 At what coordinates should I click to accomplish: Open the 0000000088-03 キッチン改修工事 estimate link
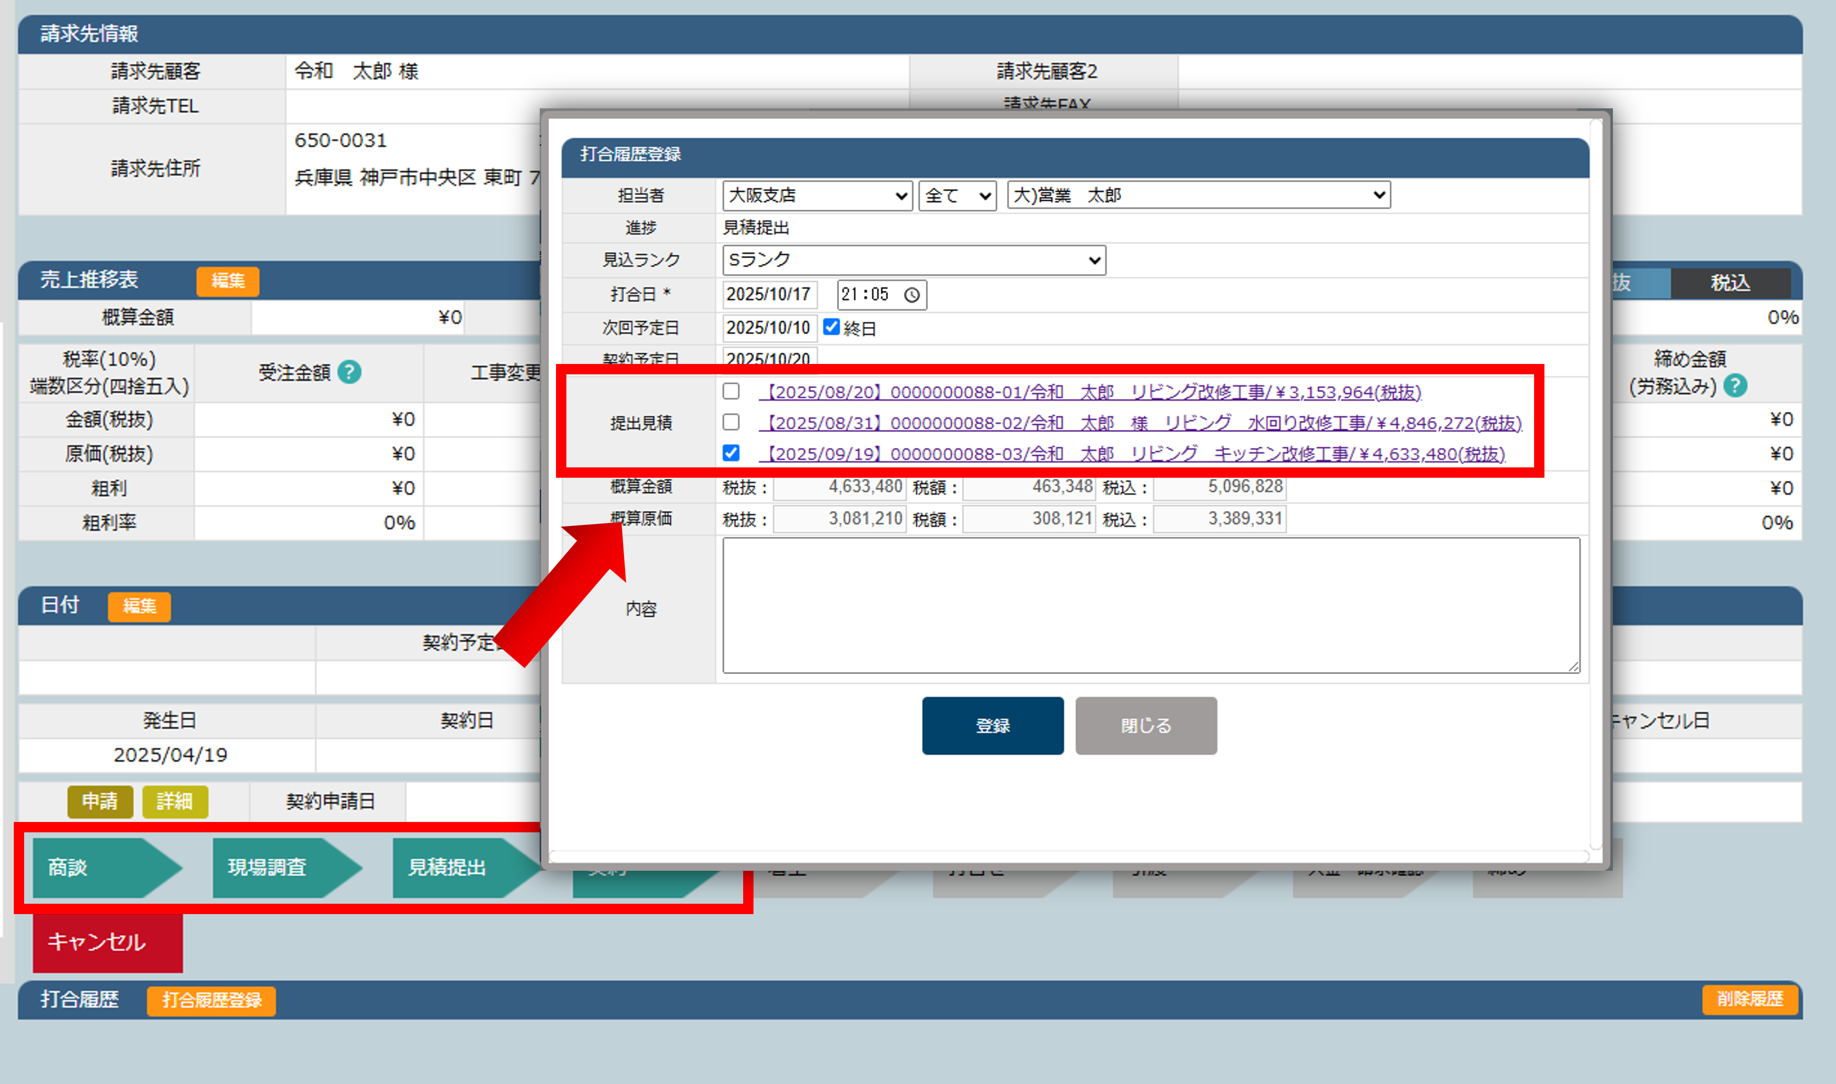tap(1132, 454)
